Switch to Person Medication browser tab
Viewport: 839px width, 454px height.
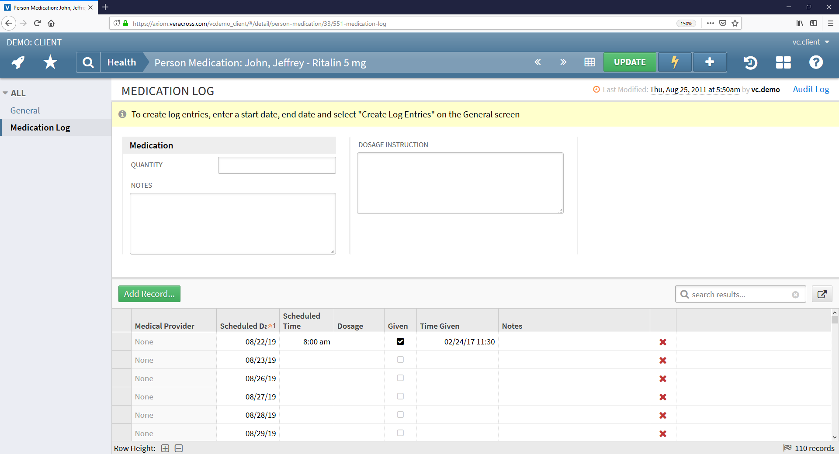(x=49, y=7)
